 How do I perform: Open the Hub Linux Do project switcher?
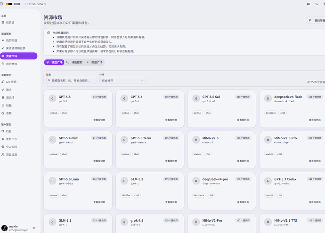(35, 4)
